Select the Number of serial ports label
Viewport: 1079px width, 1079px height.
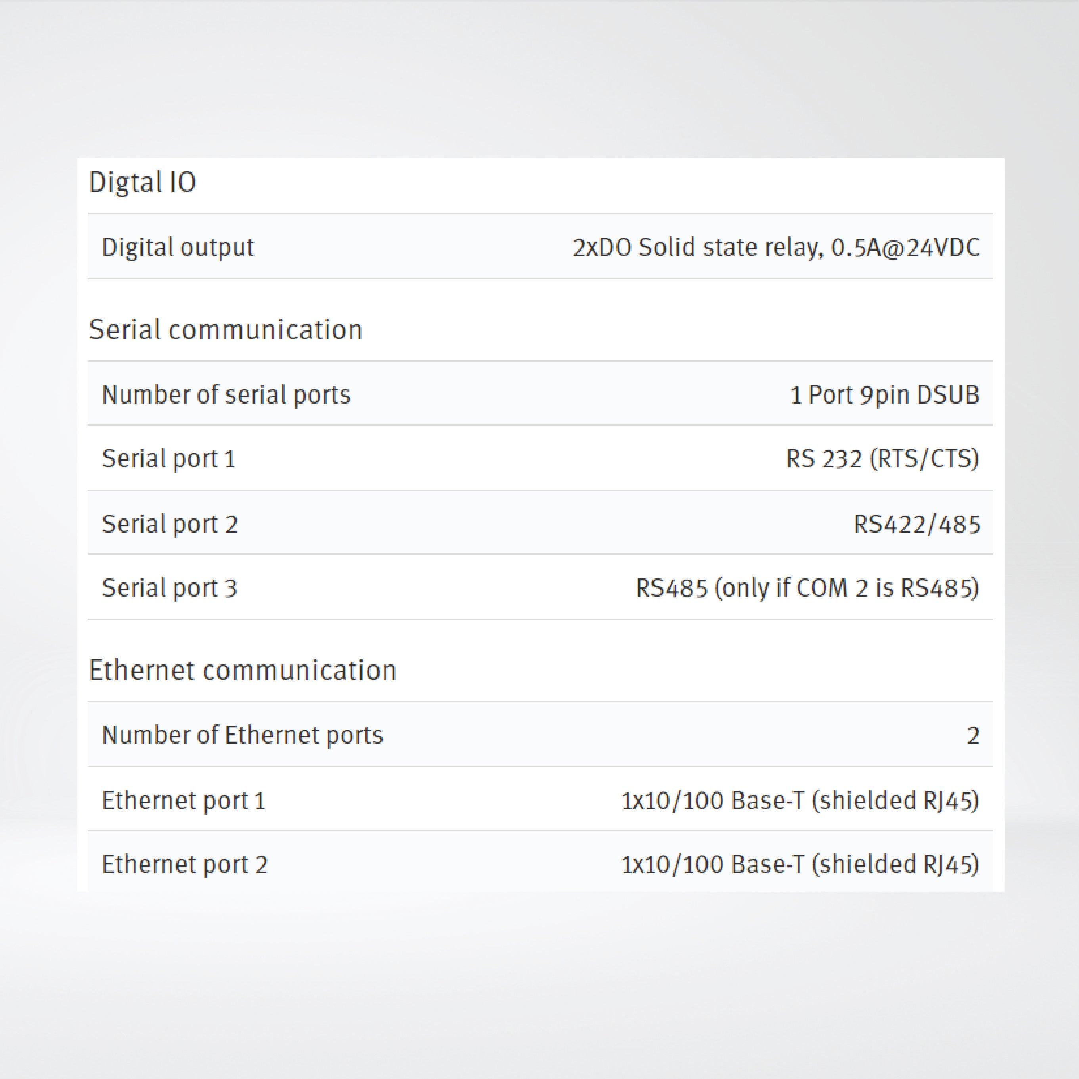[x=226, y=395]
